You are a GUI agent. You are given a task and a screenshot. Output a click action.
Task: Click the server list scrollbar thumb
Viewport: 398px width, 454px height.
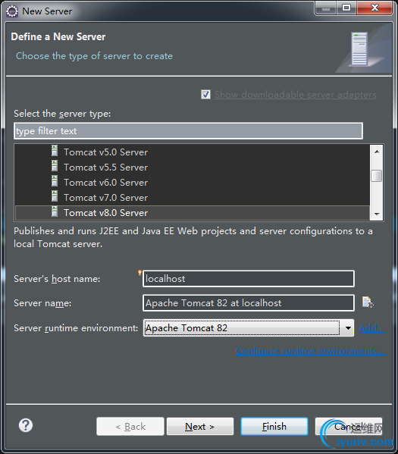377,176
